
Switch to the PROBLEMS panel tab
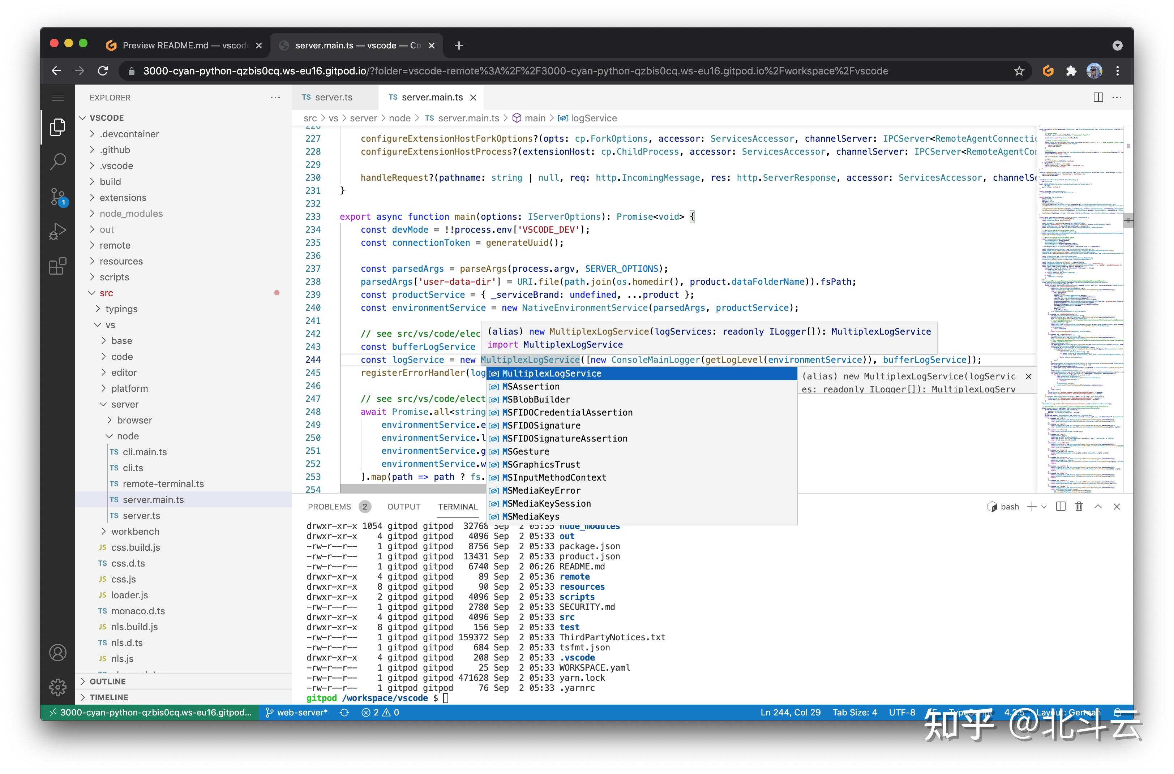329,507
